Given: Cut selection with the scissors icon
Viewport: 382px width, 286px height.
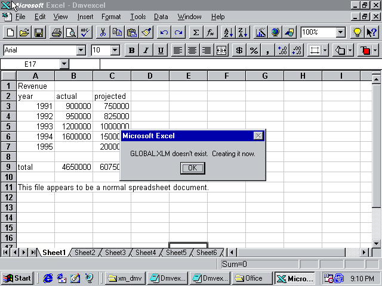Looking at the screenshot, I should (103, 32).
